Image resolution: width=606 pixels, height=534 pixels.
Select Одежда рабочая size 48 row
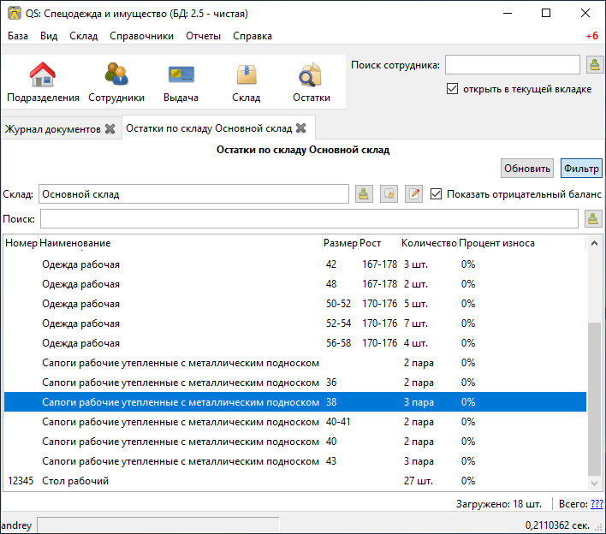coord(295,284)
